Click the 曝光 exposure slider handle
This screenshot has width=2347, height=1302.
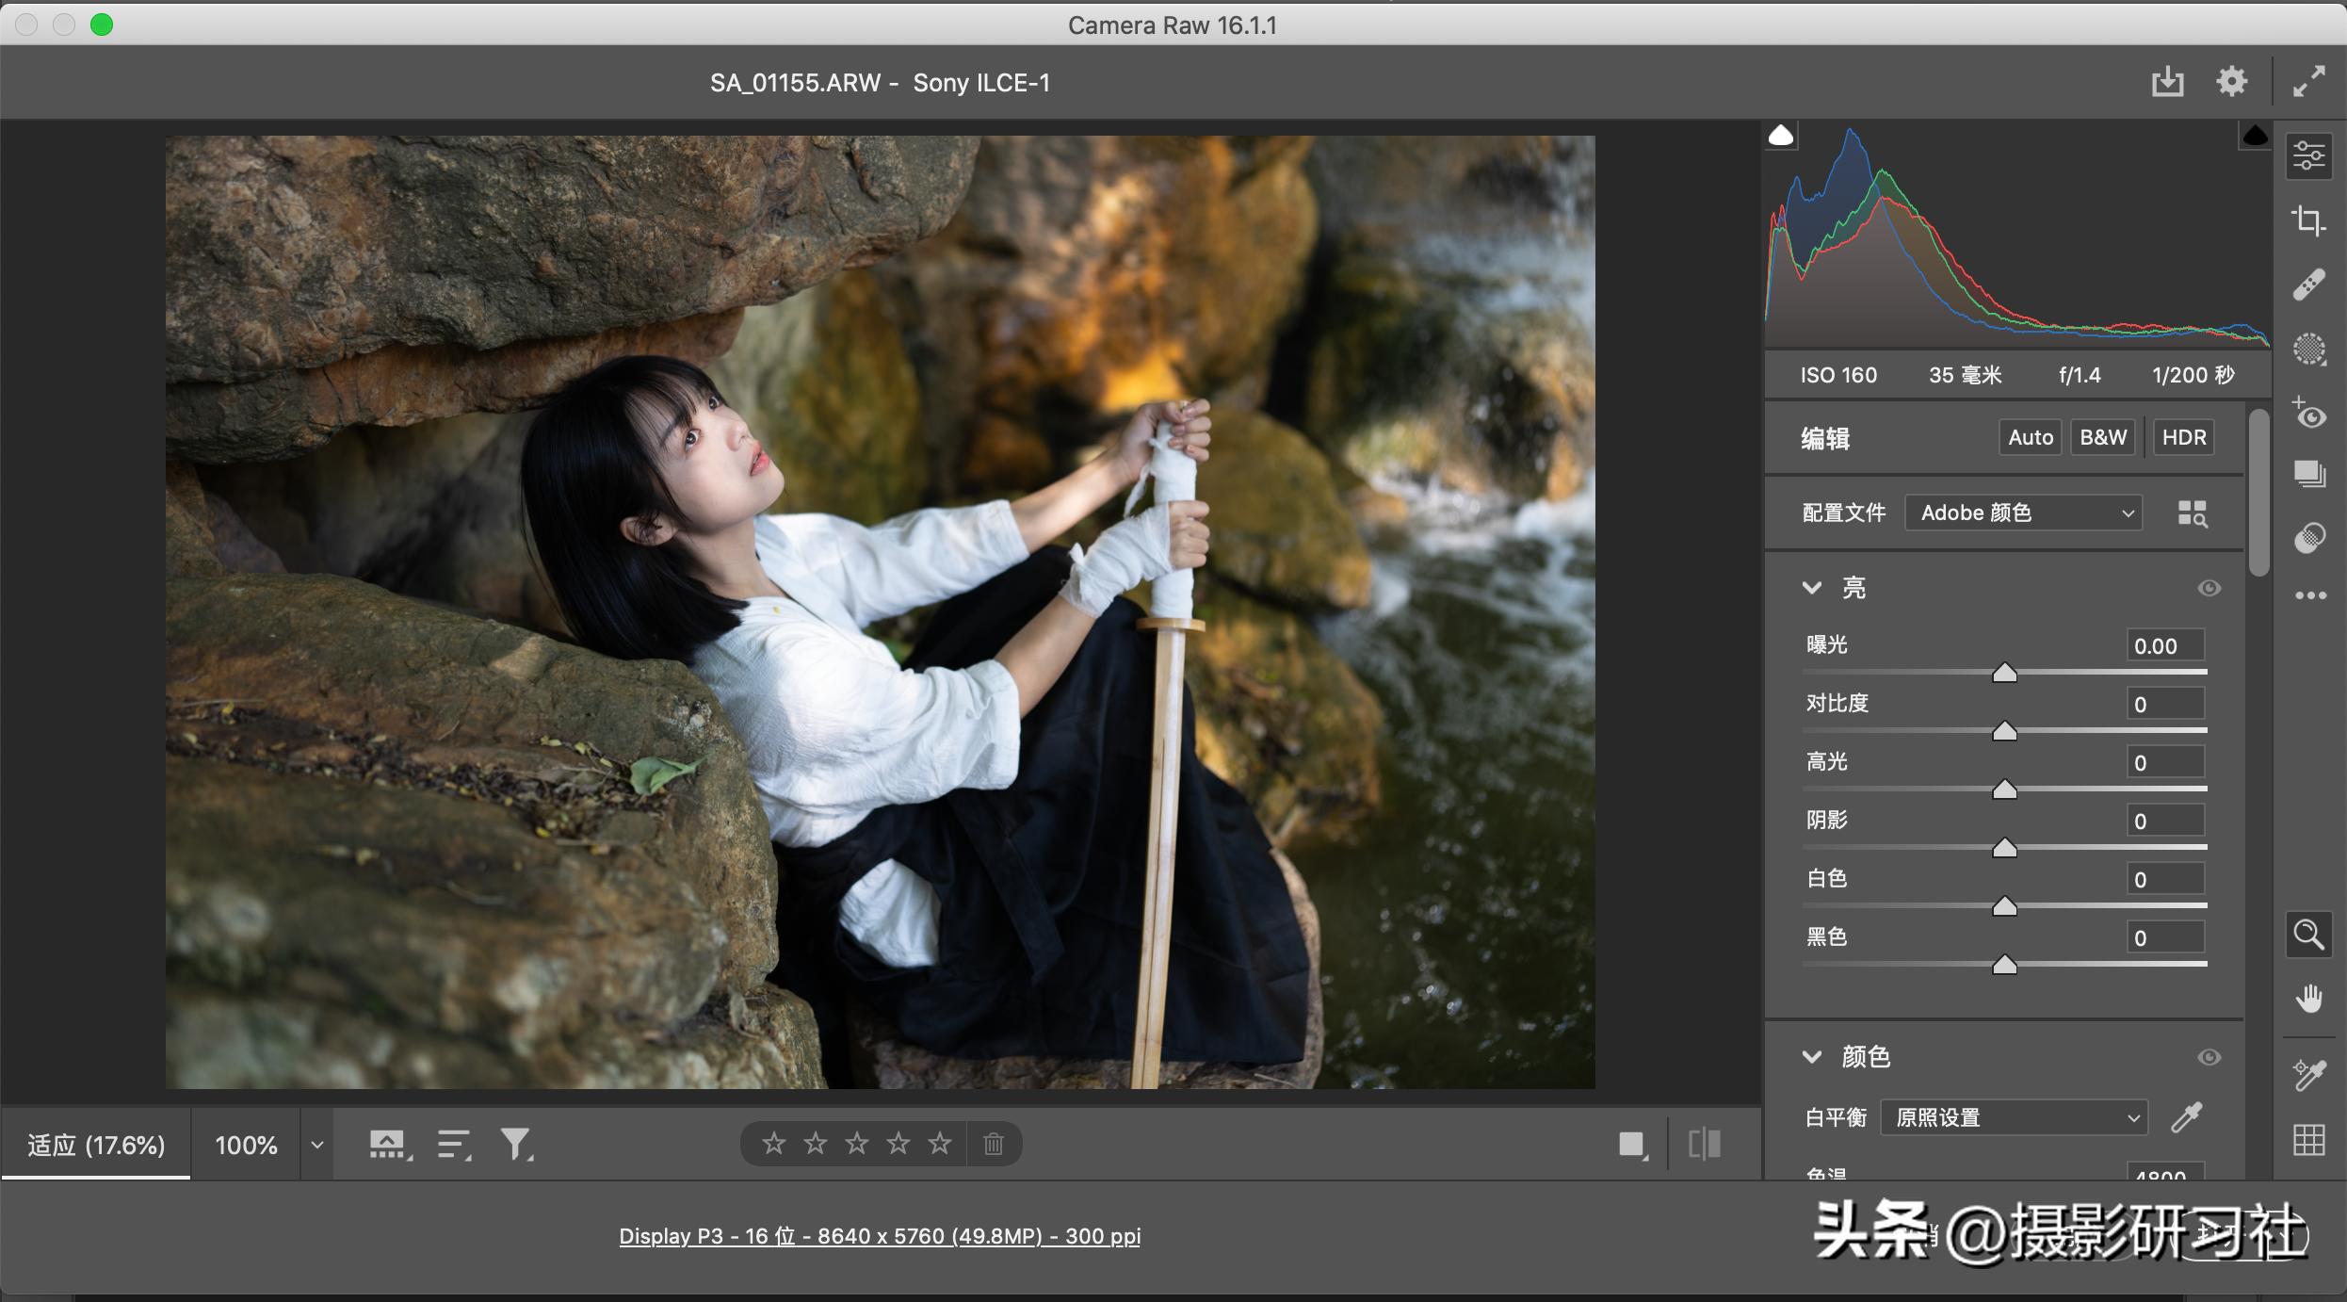[2004, 673]
